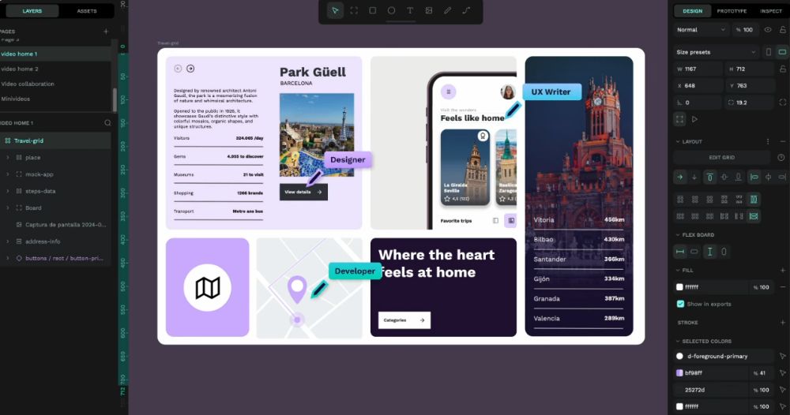Click the search icon in the layers panel
Viewport: 790px width, 415px height.
(x=108, y=123)
